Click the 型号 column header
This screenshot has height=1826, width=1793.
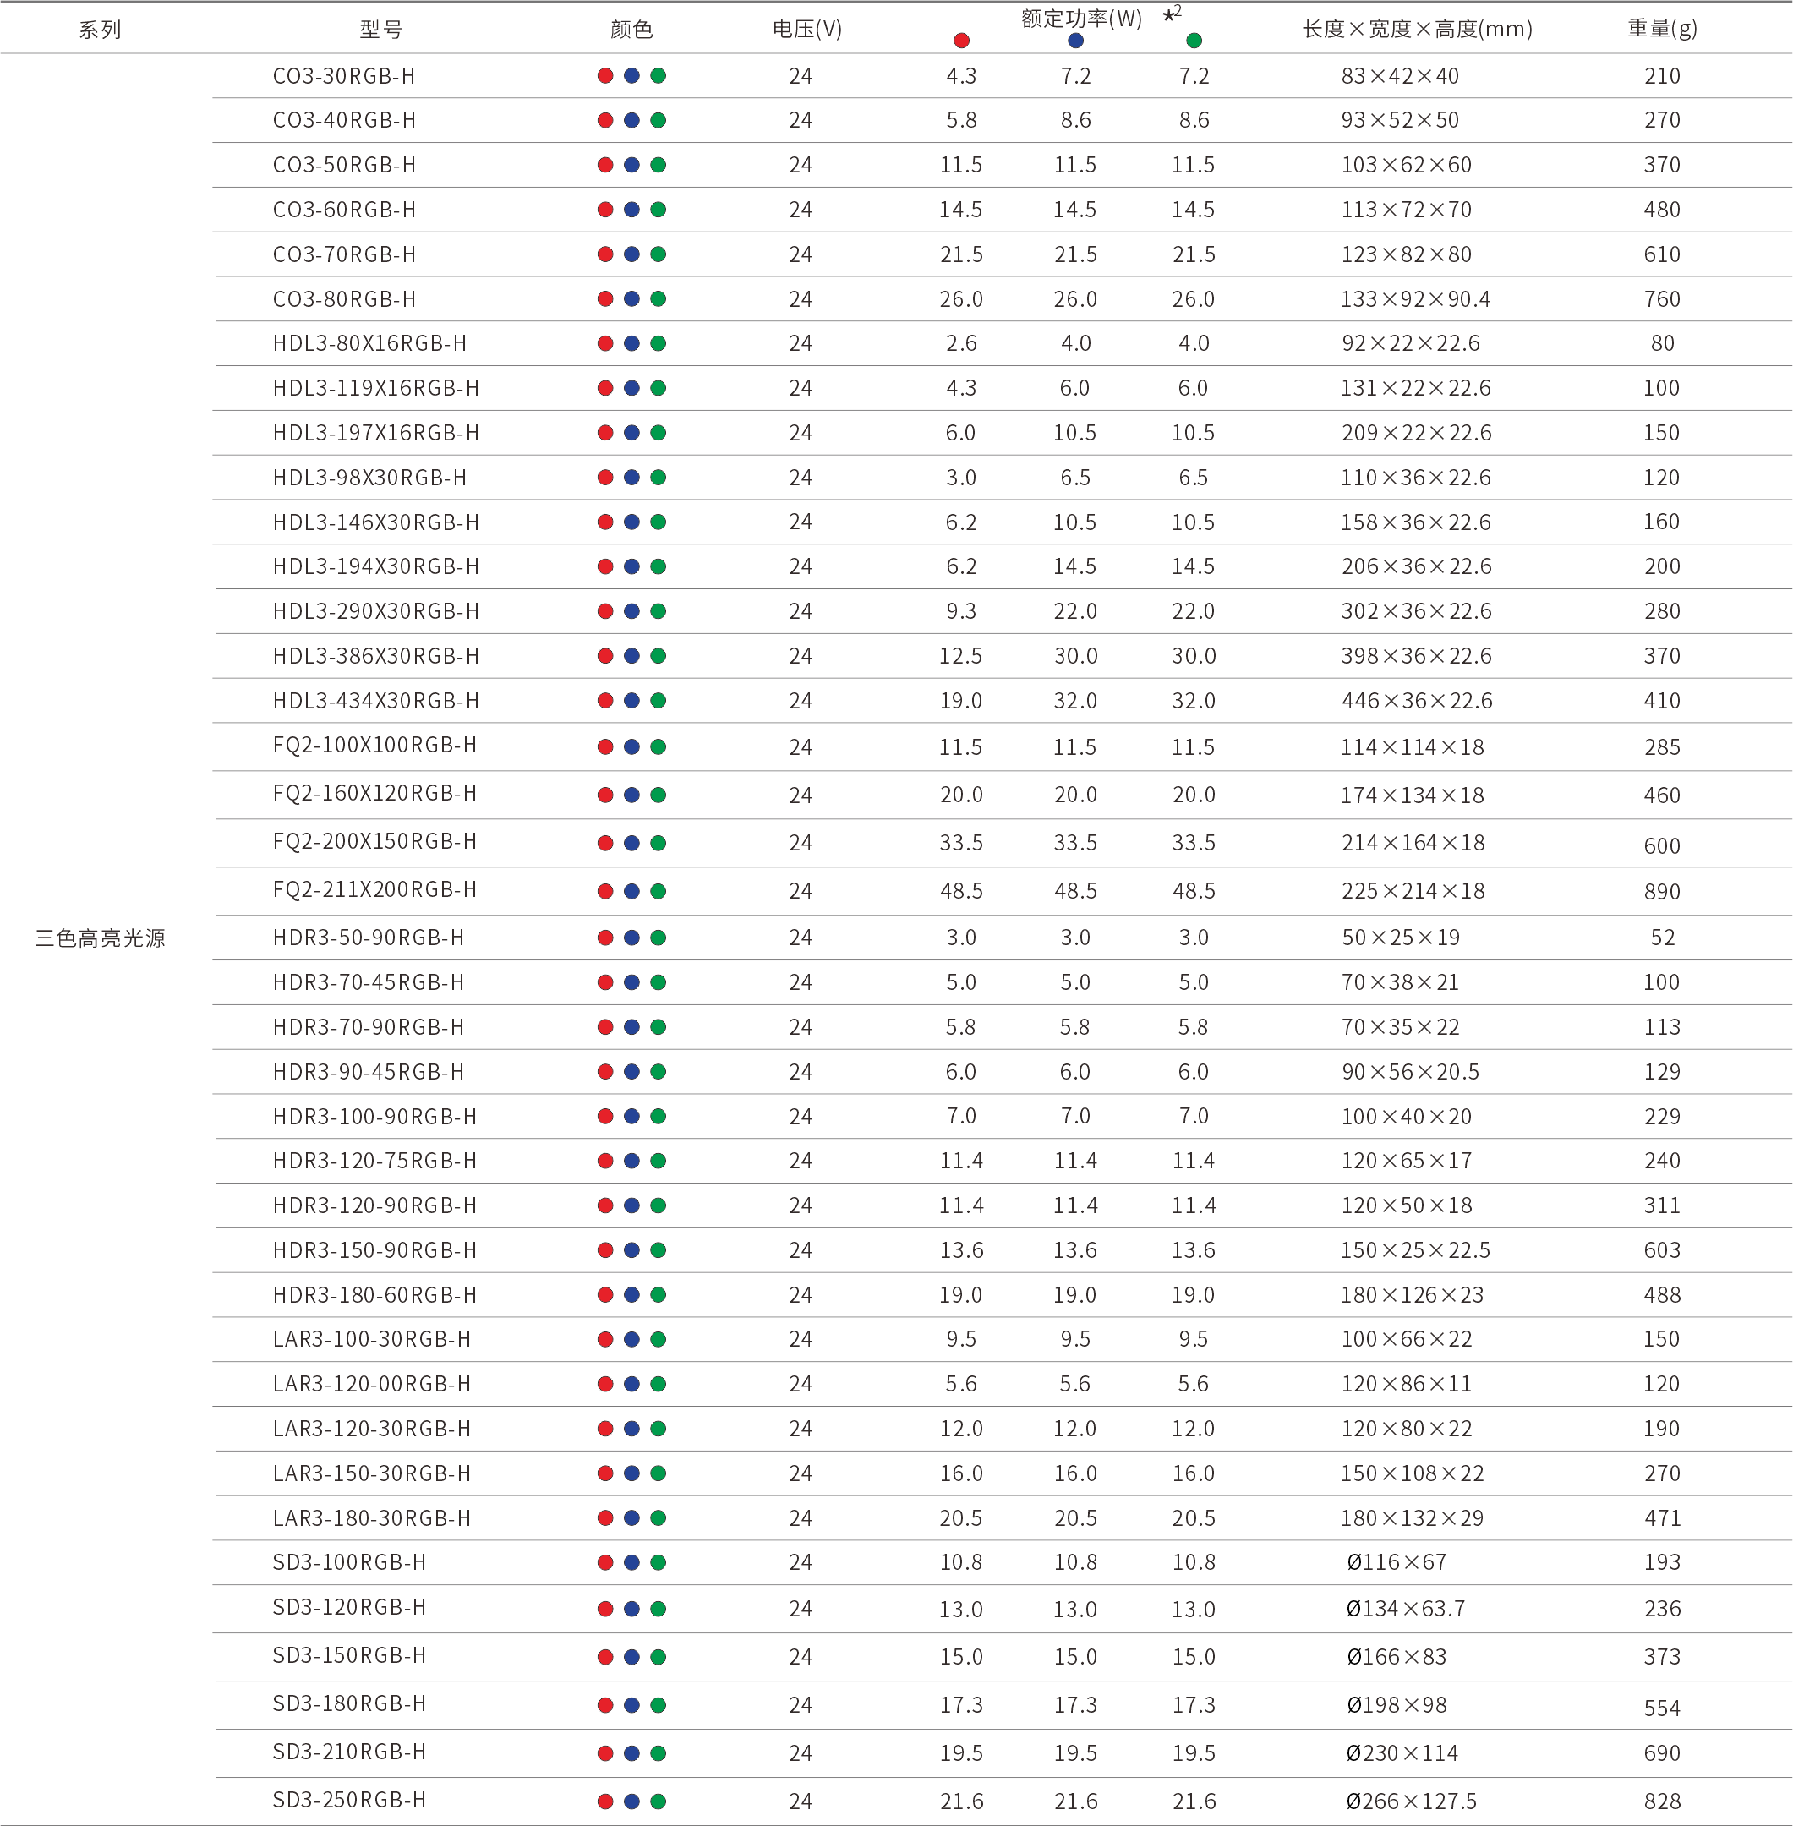380,30
